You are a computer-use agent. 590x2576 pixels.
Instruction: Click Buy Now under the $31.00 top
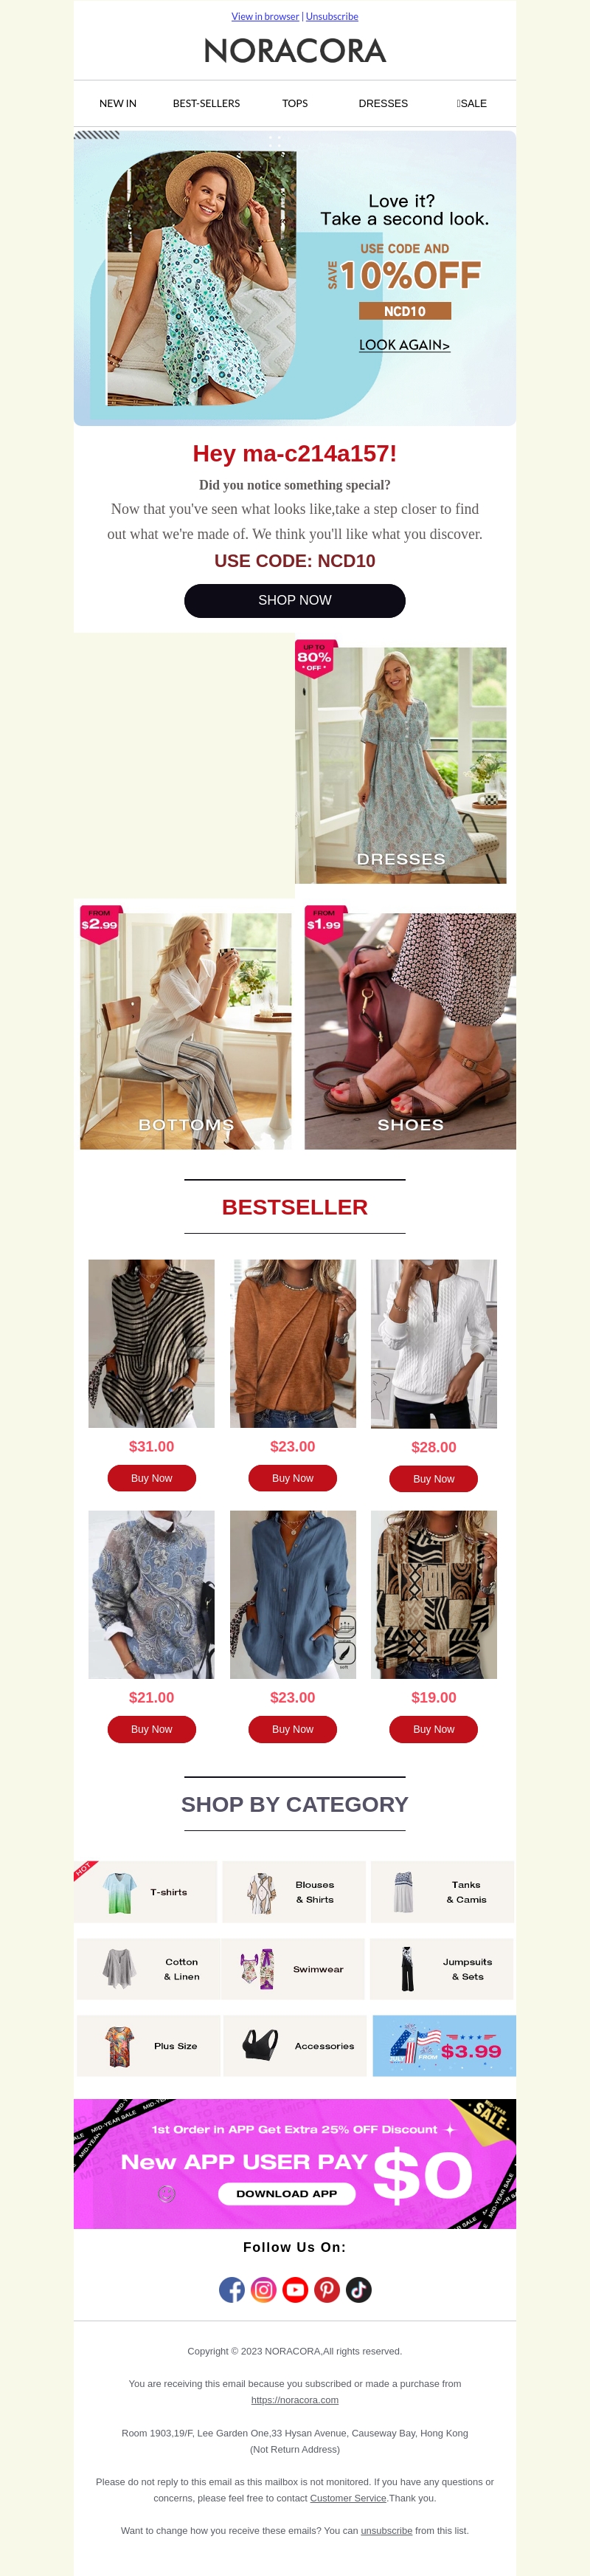tap(152, 1478)
